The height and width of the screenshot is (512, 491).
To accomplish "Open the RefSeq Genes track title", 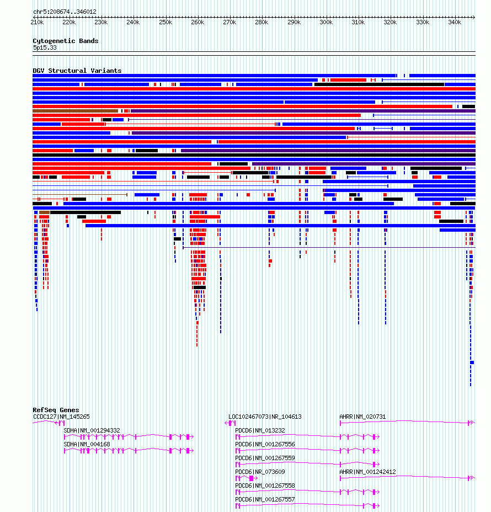I will pos(56,410).
